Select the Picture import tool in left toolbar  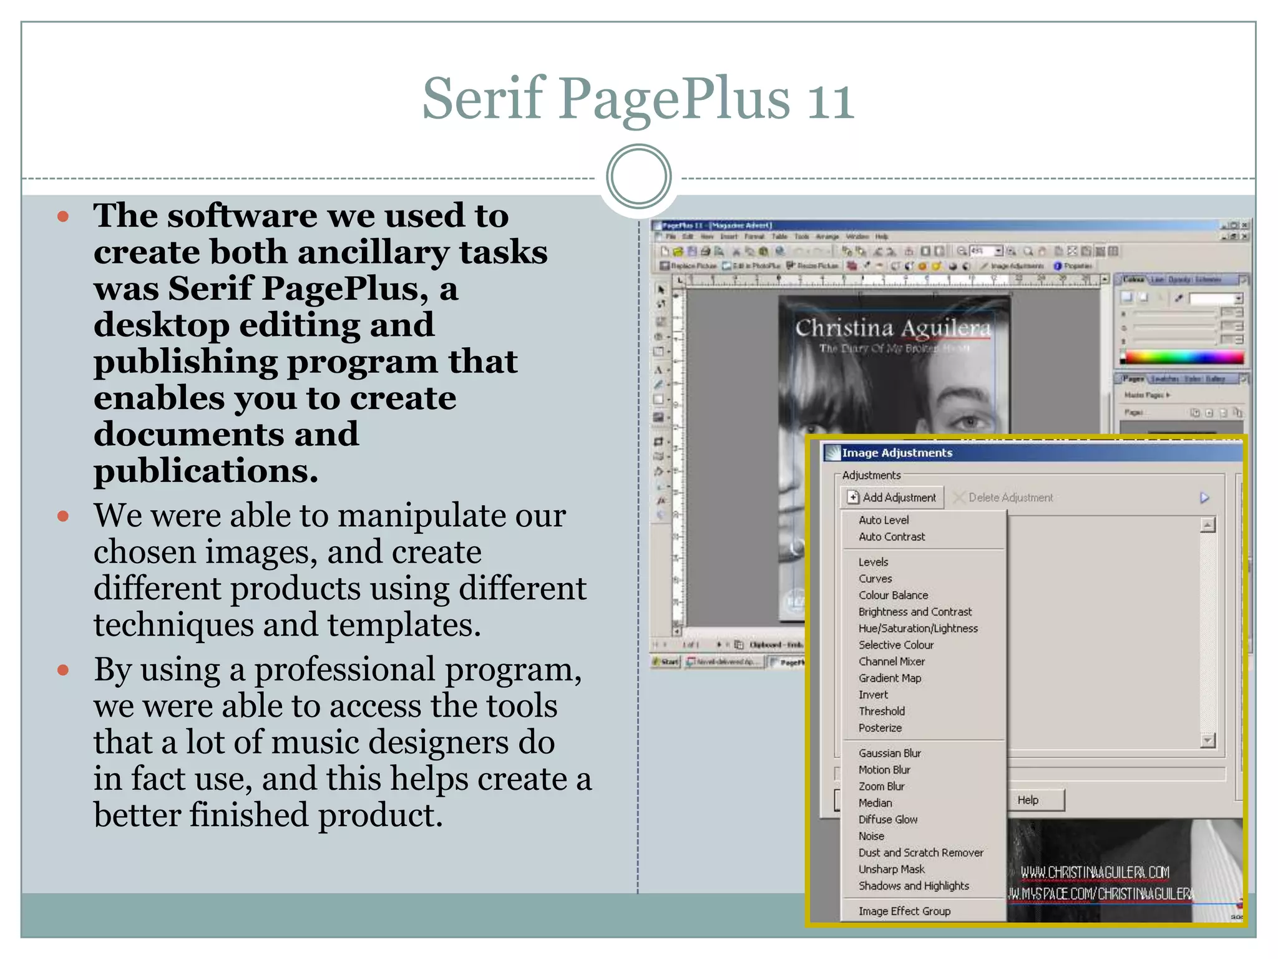pyautogui.click(x=658, y=417)
